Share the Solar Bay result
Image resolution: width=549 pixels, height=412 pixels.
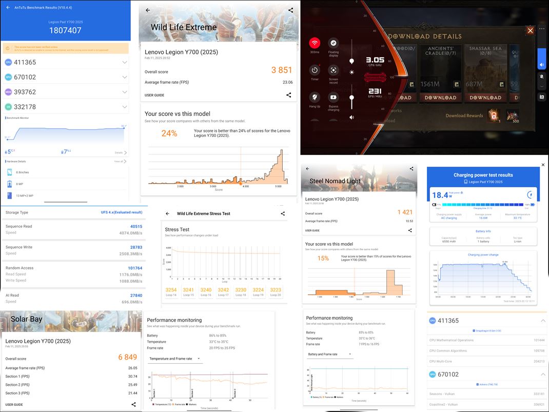coord(133,404)
